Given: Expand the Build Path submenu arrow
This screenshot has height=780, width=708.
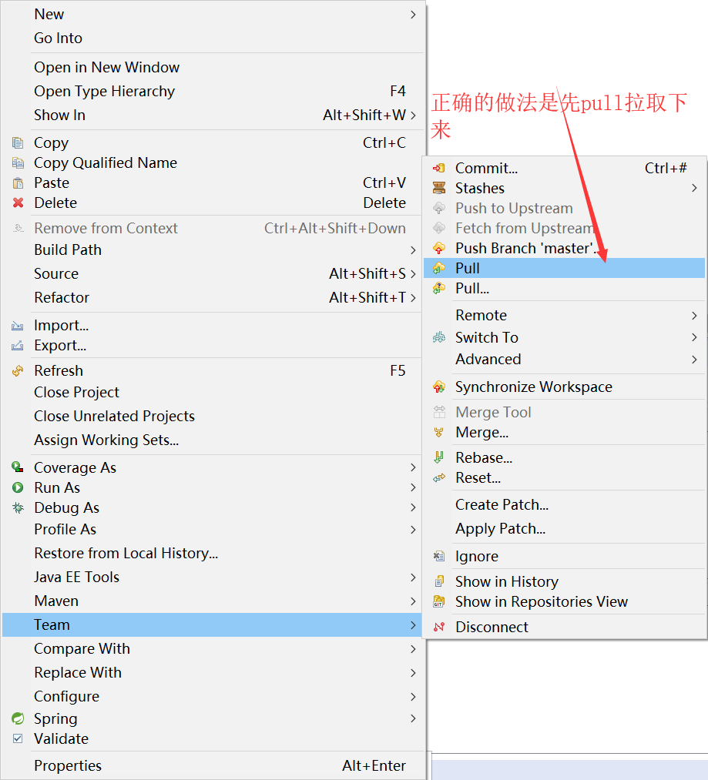Looking at the screenshot, I should [413, 249].
